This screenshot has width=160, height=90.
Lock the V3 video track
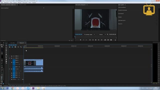click(12, 56)
